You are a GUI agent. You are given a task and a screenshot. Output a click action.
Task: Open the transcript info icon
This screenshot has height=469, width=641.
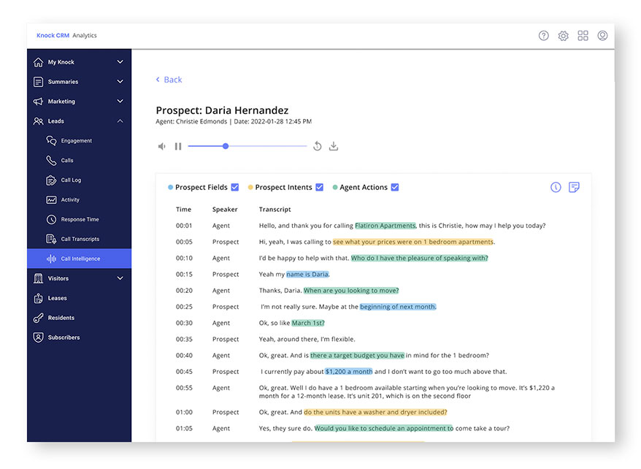coord(556,187)
